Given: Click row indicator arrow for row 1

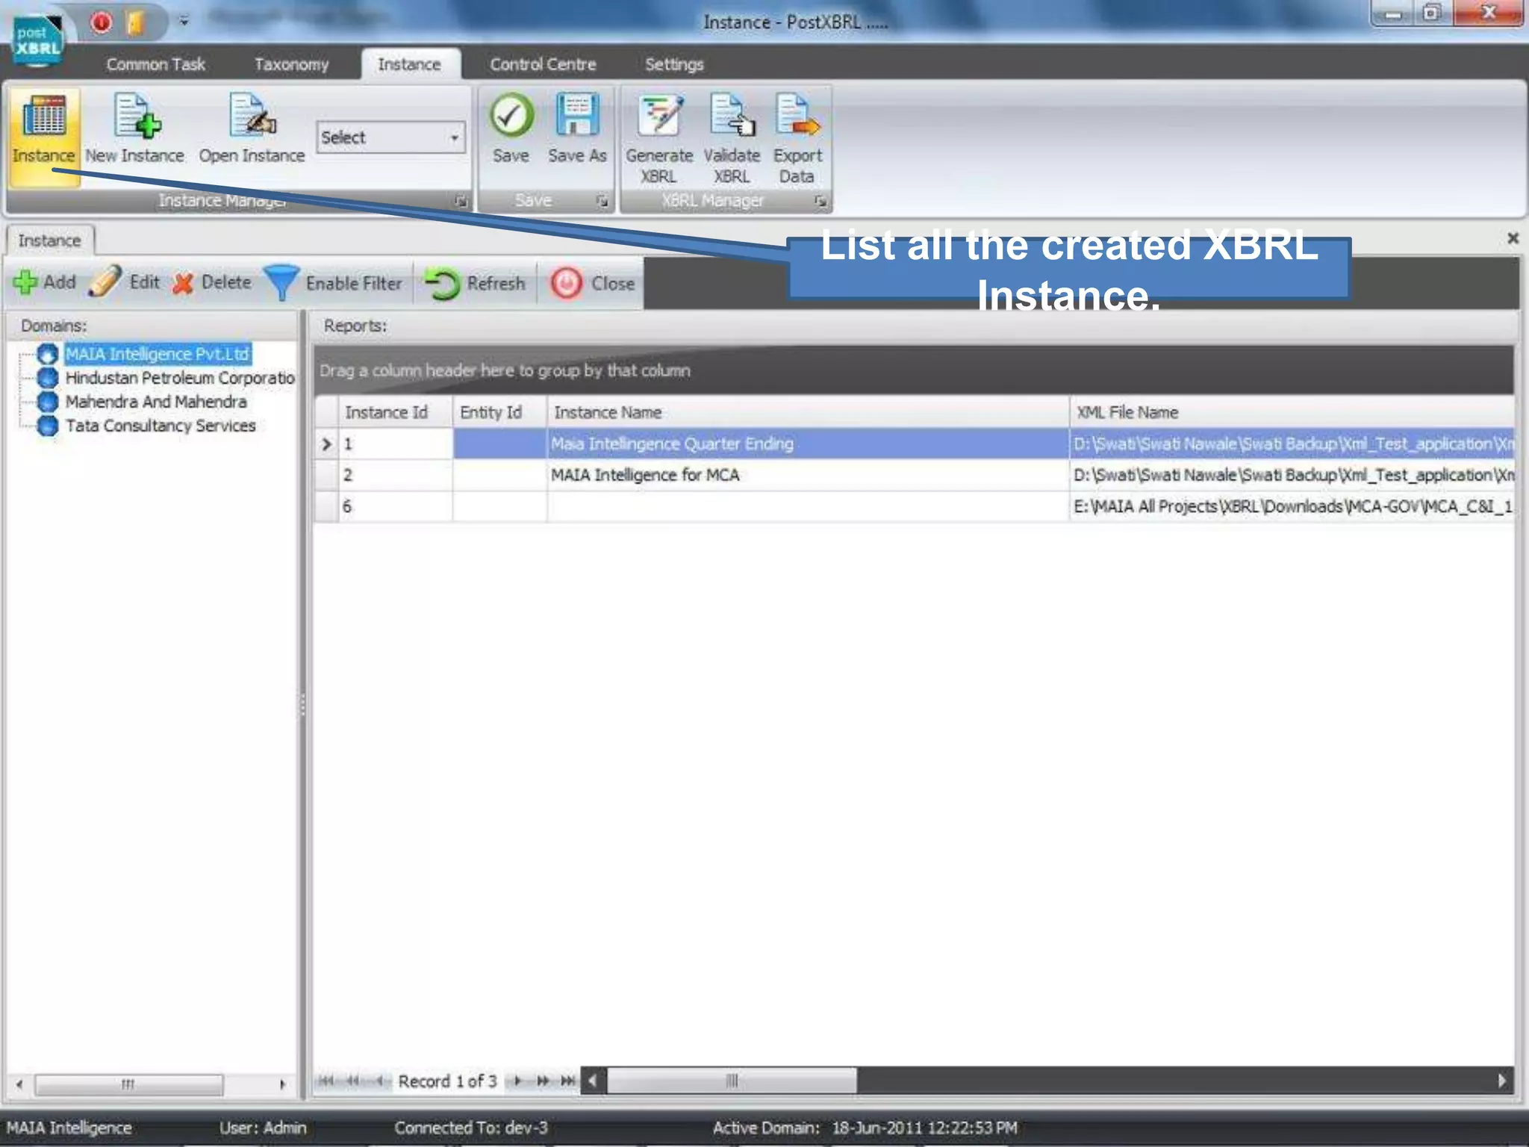Looking at the screenshot, I should point(326,444).
